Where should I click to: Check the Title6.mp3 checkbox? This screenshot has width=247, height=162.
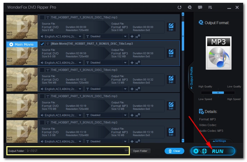tap(42, 122)
